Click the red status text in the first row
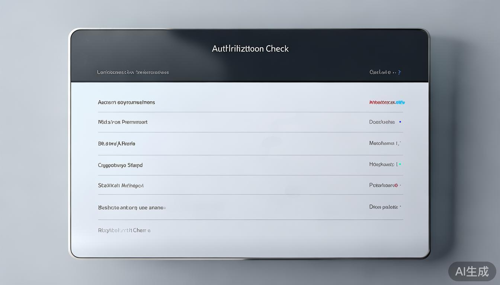 (382, 102)
